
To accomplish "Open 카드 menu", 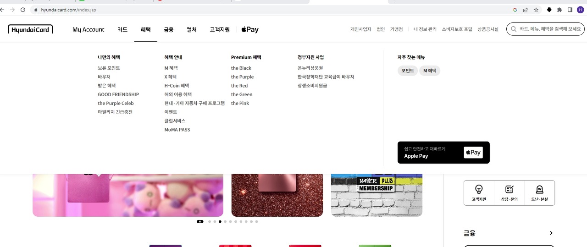I will click(122, 29).
